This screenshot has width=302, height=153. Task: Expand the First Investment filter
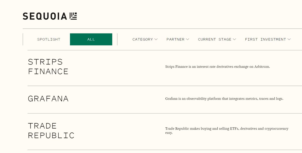(268, 40)
